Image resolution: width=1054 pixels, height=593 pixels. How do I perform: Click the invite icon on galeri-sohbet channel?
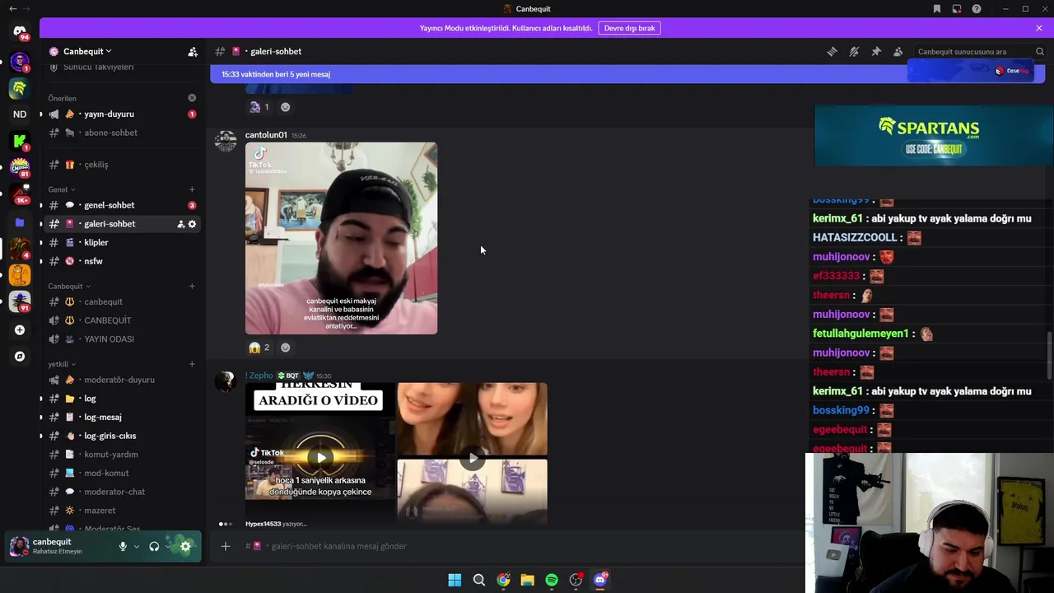180,224
